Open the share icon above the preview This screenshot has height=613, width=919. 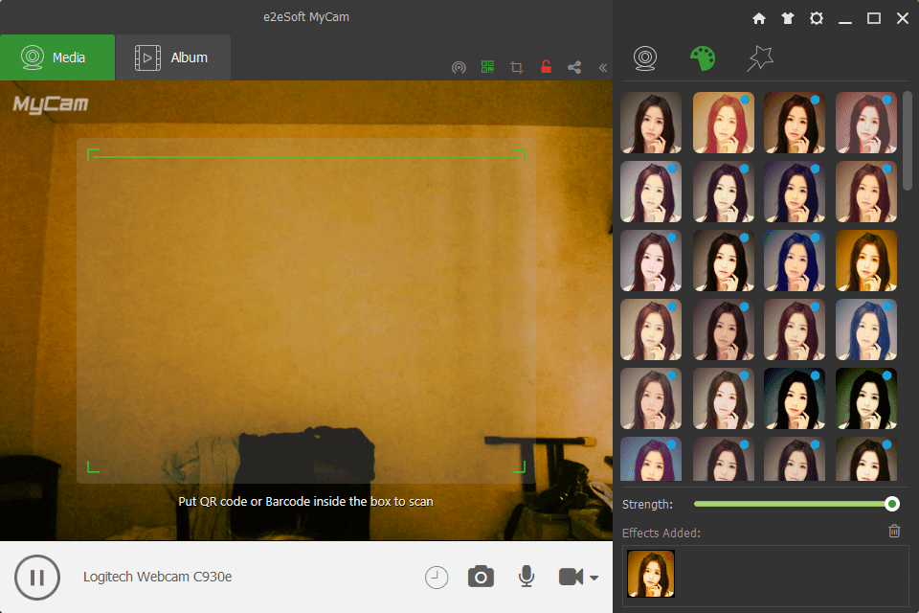click(574, 67)
